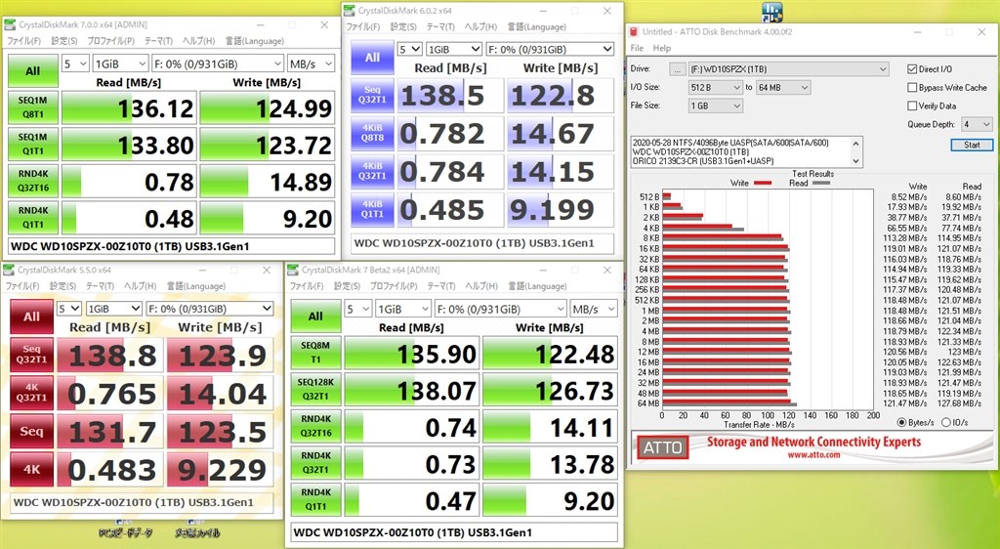The image size is (1000, 549).
Task: Run 4K Q32T1 test in CrystalDiskMark 5.5.0
Action: click(32, 393)
